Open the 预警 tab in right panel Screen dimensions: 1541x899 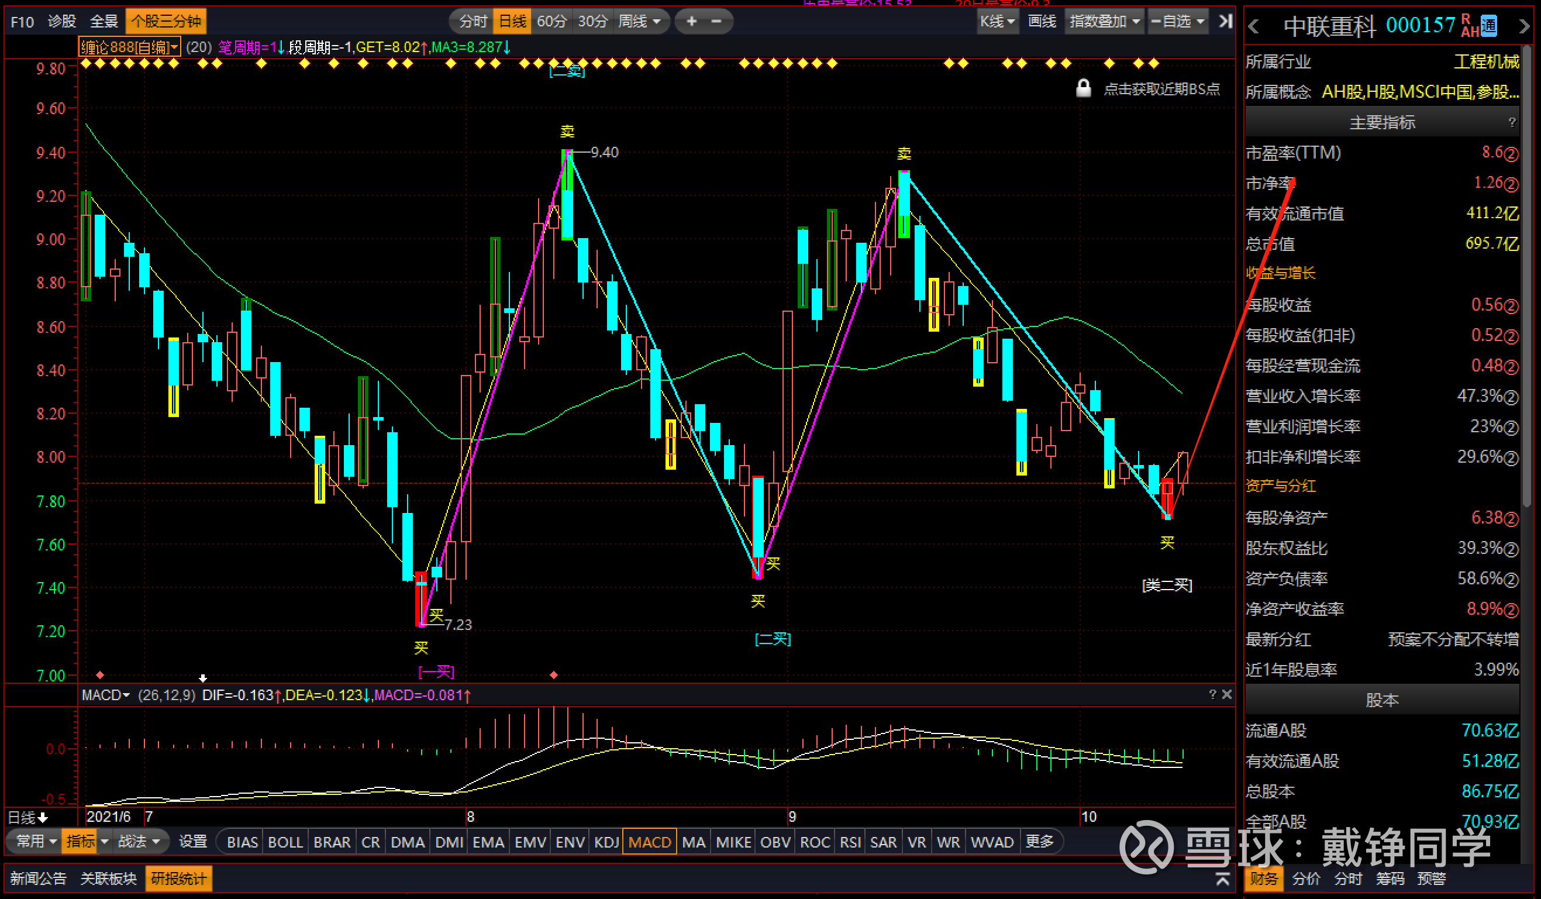tap(1431, 879)
